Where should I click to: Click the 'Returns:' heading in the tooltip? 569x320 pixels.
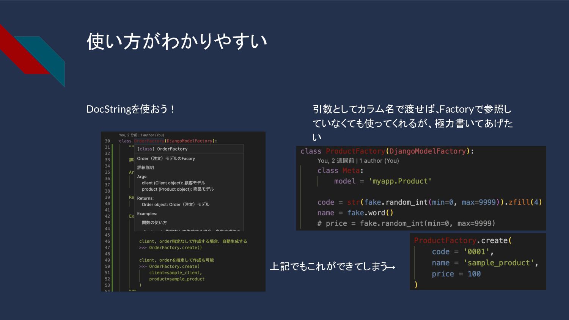tap(145, 198)
